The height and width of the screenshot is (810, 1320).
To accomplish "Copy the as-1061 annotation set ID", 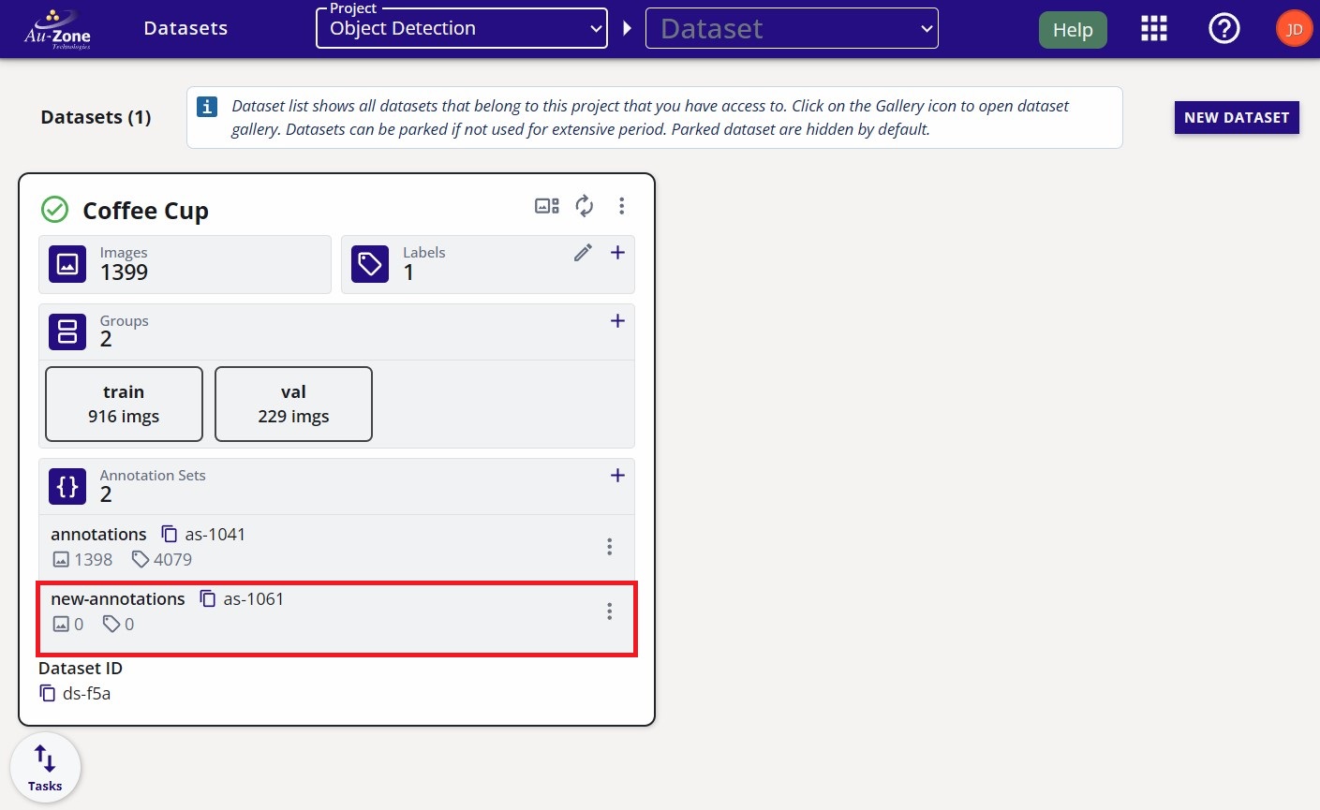I will pos(208,598).
